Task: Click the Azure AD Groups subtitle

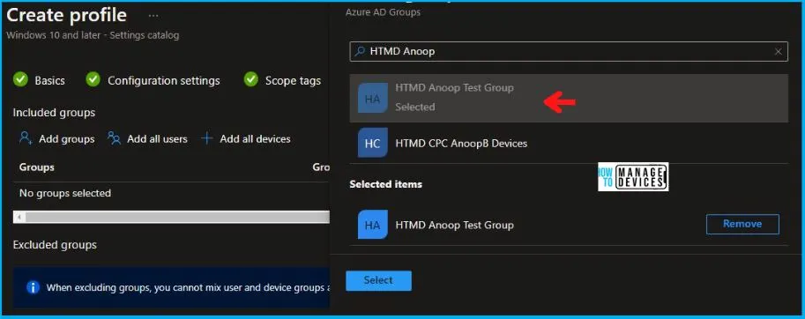Action: click(x=383, y=11)
